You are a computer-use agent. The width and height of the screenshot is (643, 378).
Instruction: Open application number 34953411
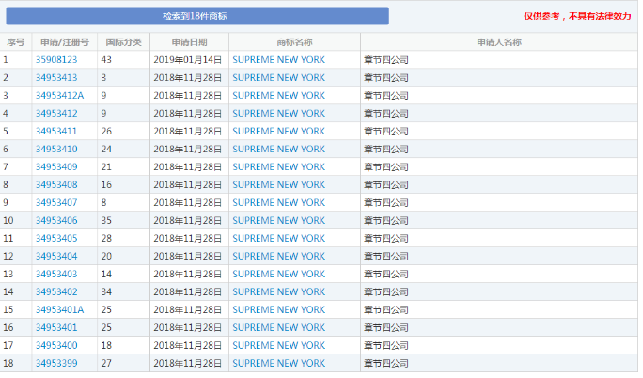click(56, 132)
